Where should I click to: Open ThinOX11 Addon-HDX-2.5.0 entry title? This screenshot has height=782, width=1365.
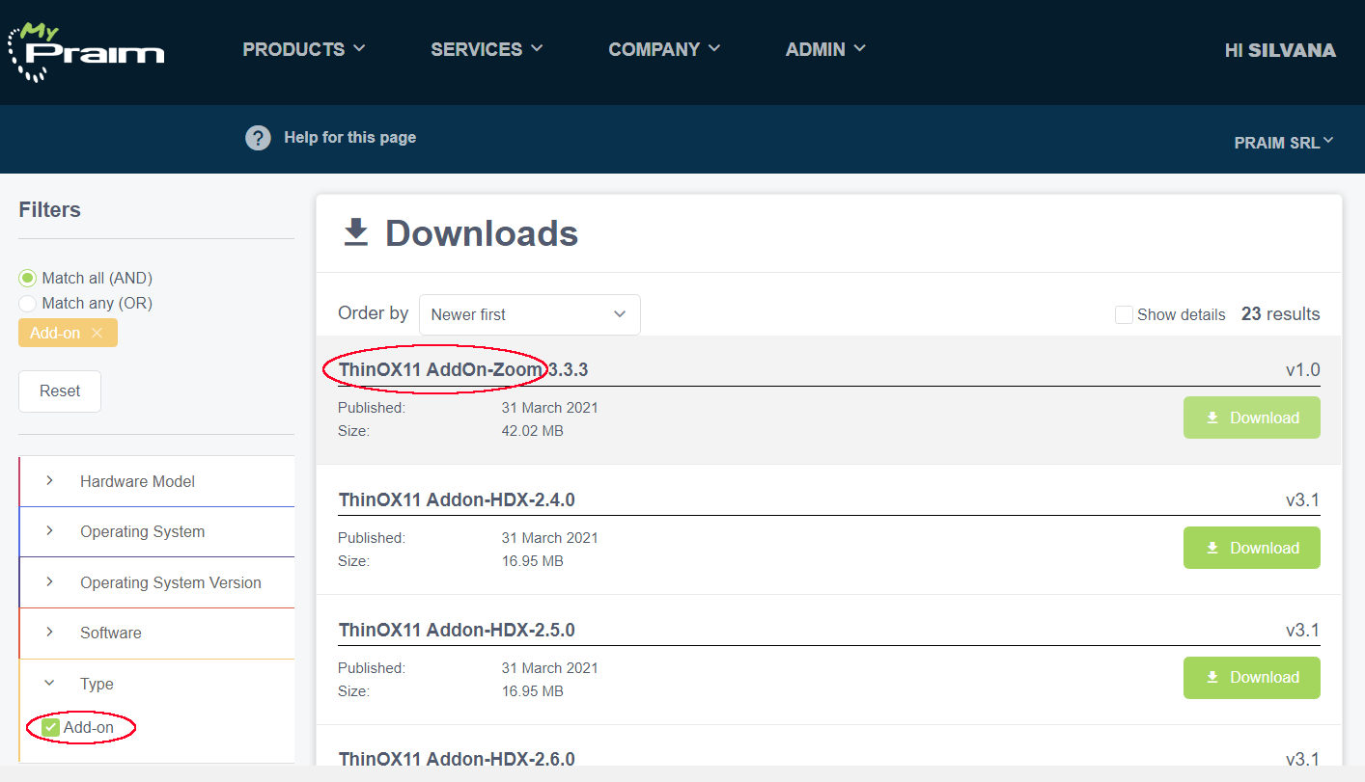(x=457, y=630)
